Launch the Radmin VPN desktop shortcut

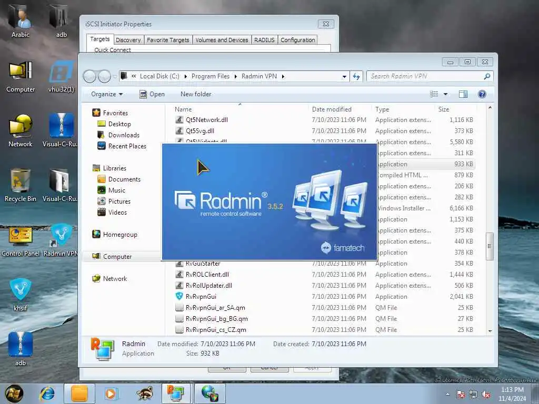coord(61,240)
